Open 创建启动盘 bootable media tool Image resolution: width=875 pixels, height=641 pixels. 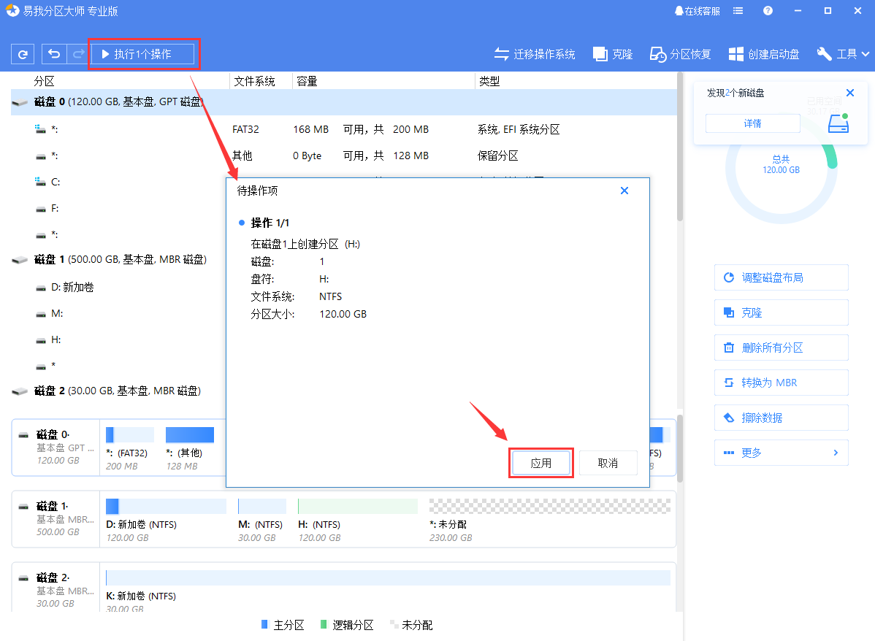pos(764,54)
